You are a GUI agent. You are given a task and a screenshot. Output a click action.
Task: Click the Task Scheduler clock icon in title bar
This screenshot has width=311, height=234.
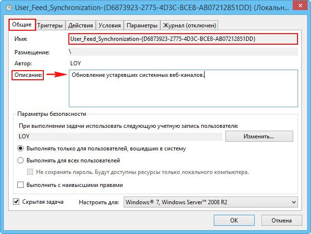pyautogui.click(x=9, y=7)
